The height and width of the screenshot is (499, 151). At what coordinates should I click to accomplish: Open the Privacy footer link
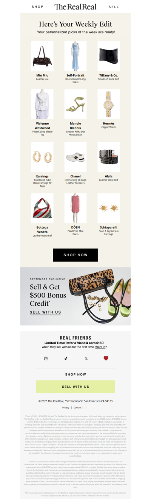point(66,408)
